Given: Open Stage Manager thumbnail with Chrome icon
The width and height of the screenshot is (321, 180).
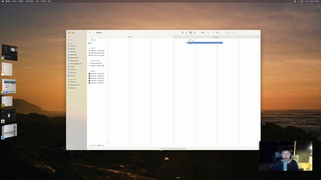Looking at the screenshot, I should pos(9,86).
